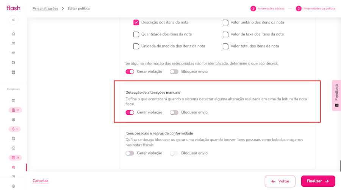The height and width of the screenshot is (191, 341).
Task: Enable 'Gerar violação' for Itens pessoais
Action: click(x=130, y=153)
